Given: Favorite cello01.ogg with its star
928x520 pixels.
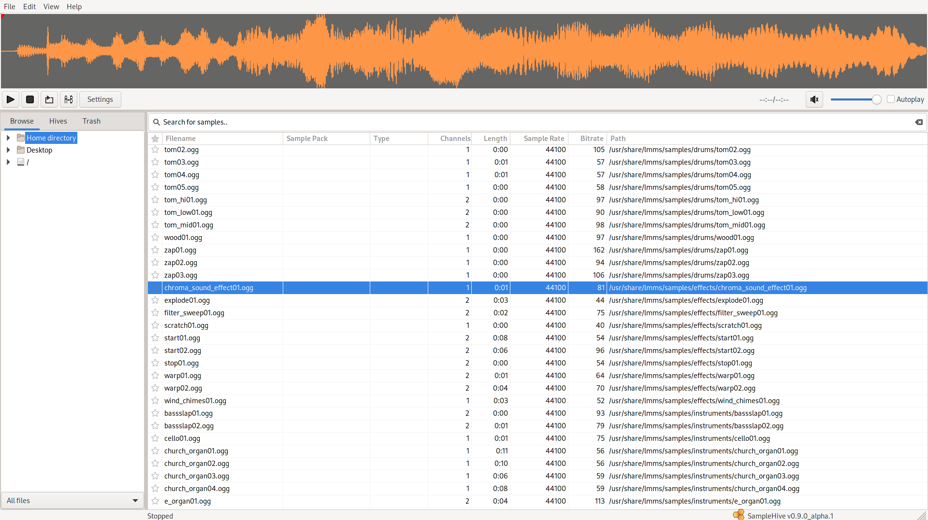Looking at the screenshot, I should pyautogui.click(x=155, y=438).
